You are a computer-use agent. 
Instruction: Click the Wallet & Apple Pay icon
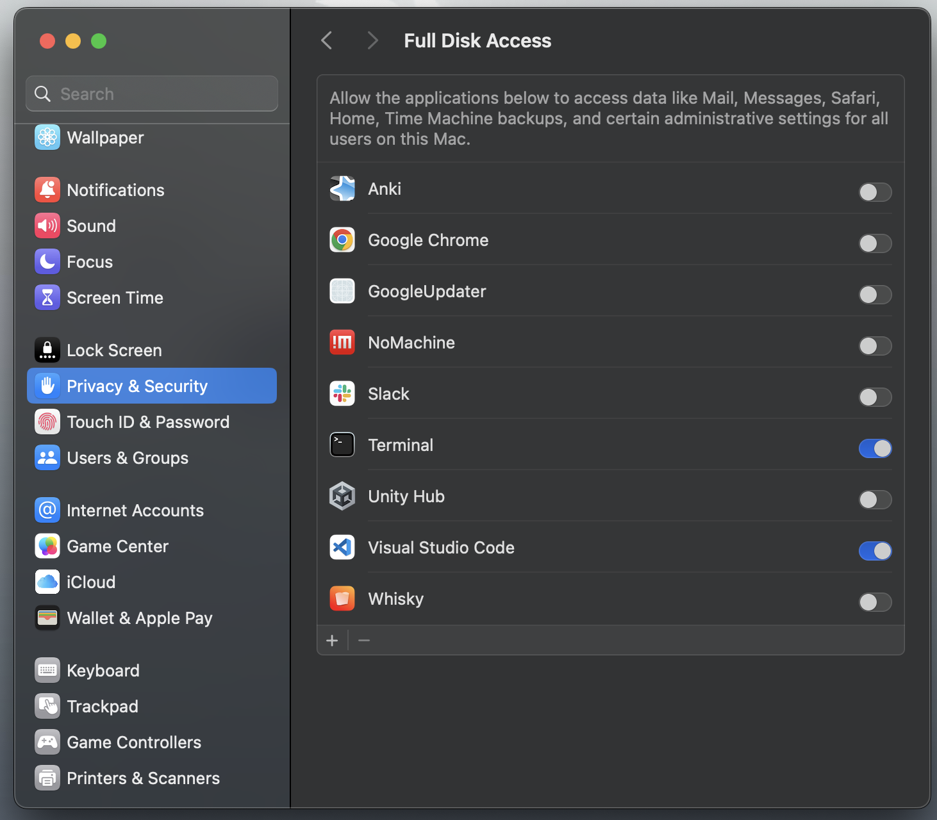pos(47,618)
